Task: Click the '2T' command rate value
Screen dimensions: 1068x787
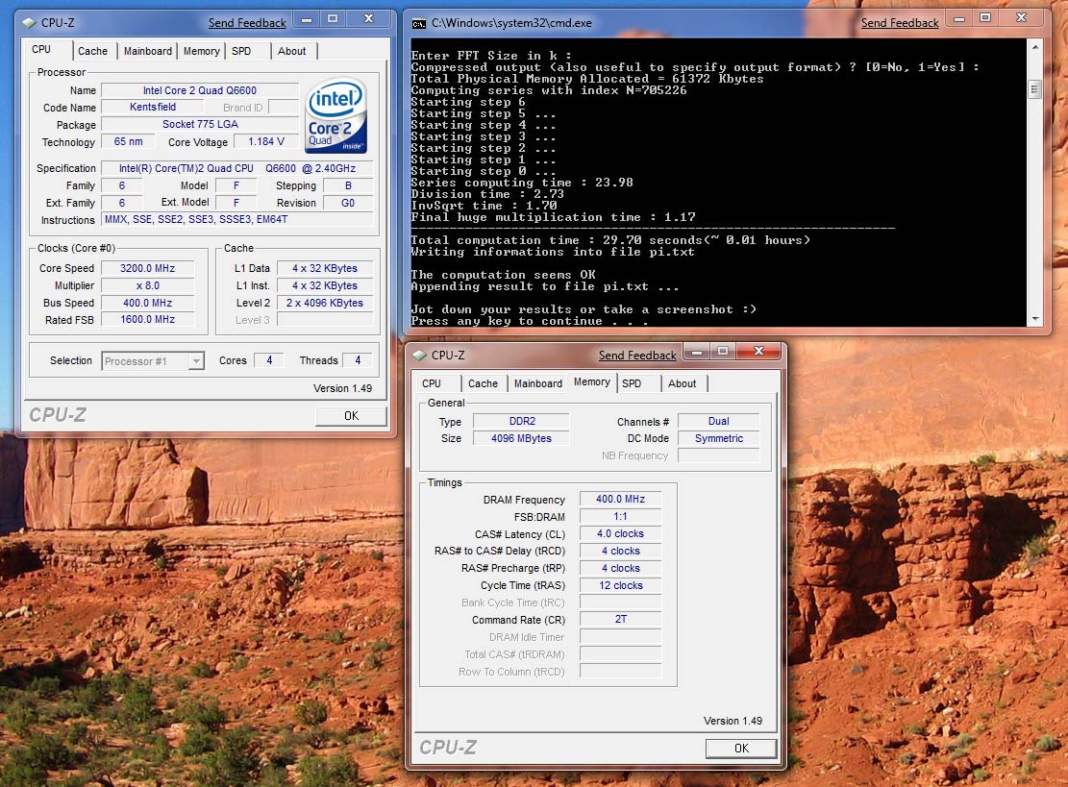Action: coord(620,619)
